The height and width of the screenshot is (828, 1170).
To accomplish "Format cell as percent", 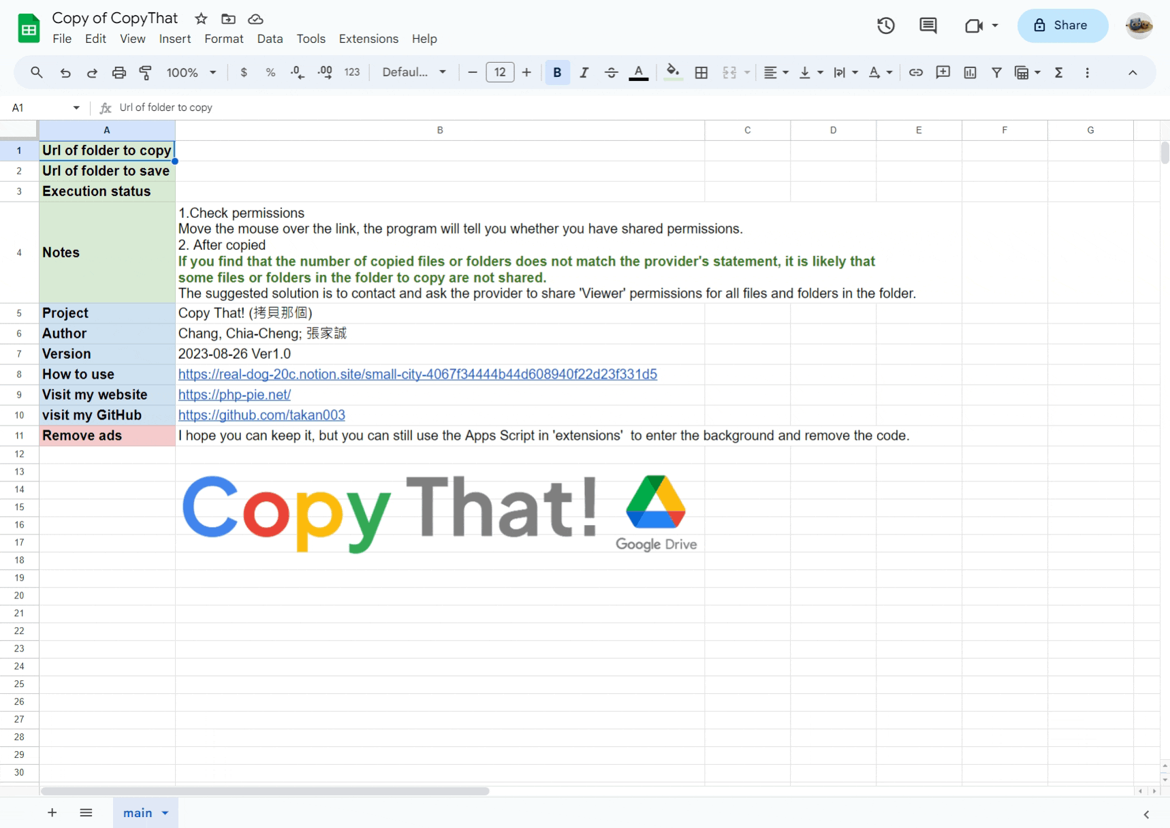I will [x=270, y=72].
